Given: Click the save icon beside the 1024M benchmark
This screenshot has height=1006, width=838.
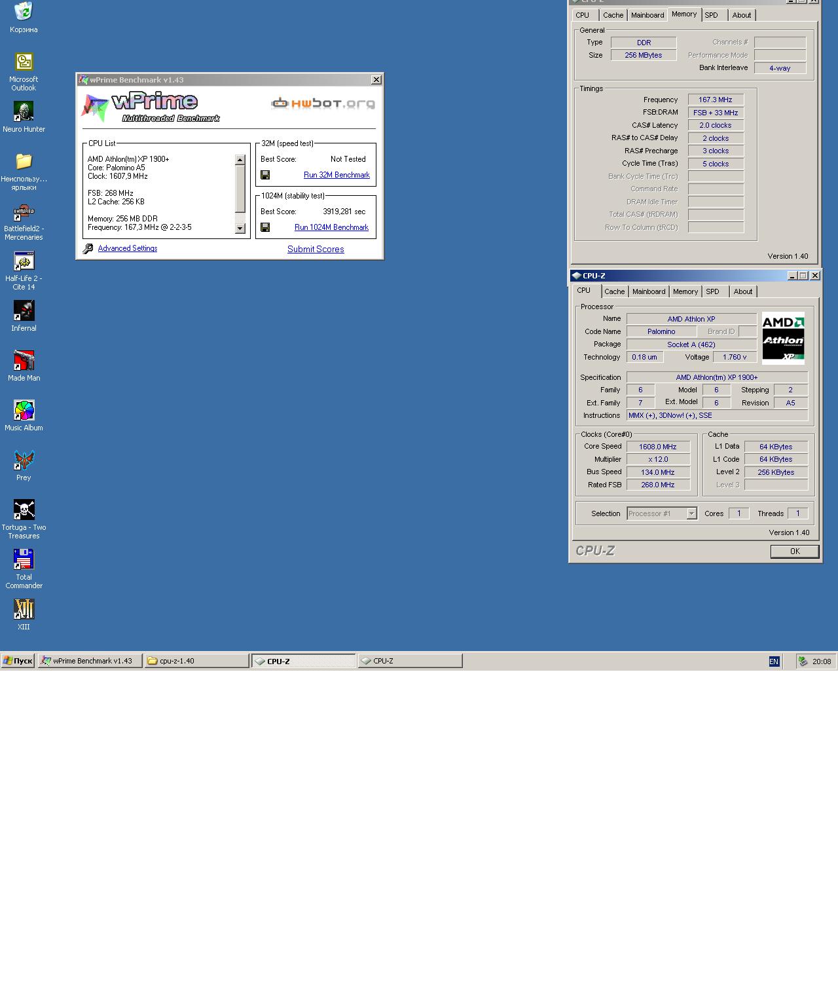Looking at the screenshot, I should pyautogui.click(x=265, y=227).
